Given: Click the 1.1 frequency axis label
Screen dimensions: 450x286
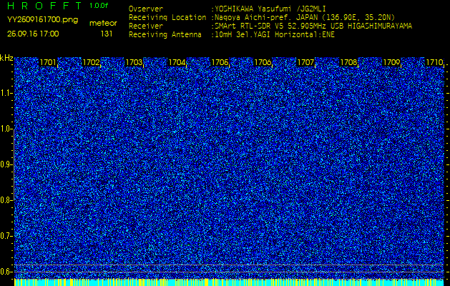Looking at the screenshot, I should pos(6,93).
